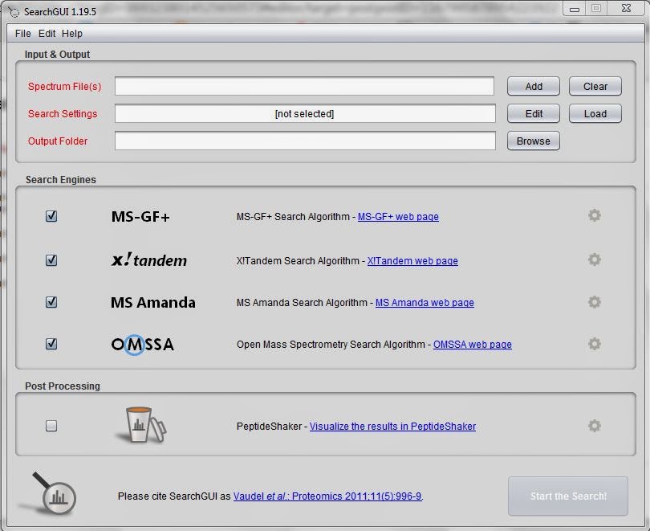Open the Edit menu
The height and width of the screenshot is (531, 650).
coord(47,33)
